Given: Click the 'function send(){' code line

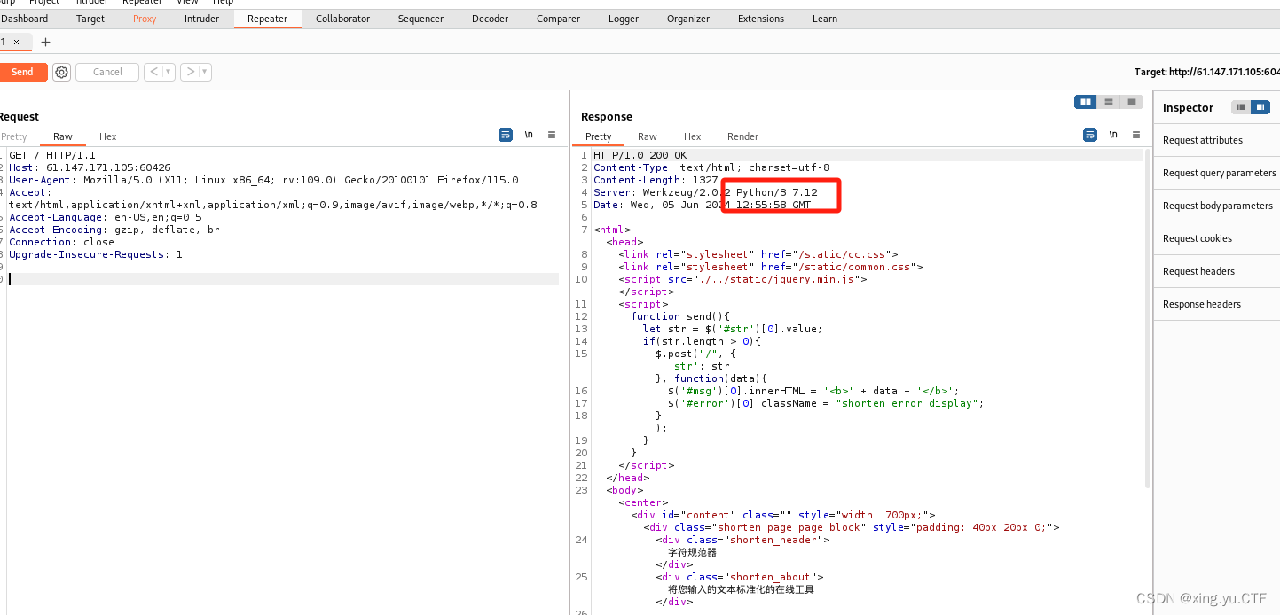Looking at the screenshot, I should [679, 316].
